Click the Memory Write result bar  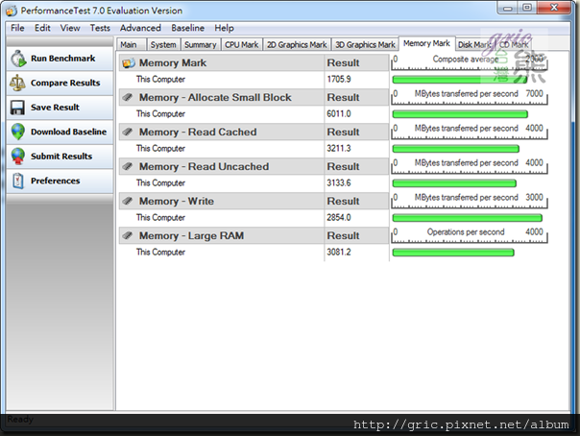point(468,218)
